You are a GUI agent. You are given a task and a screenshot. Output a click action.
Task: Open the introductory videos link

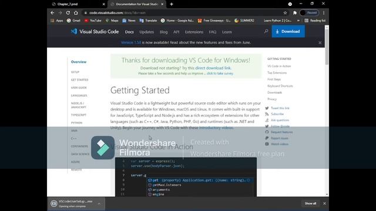[x=216, y=128]
